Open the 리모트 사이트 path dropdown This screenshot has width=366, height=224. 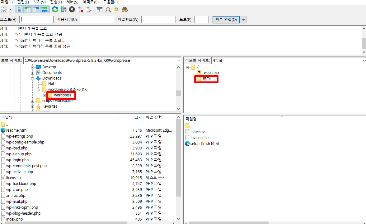364,61
